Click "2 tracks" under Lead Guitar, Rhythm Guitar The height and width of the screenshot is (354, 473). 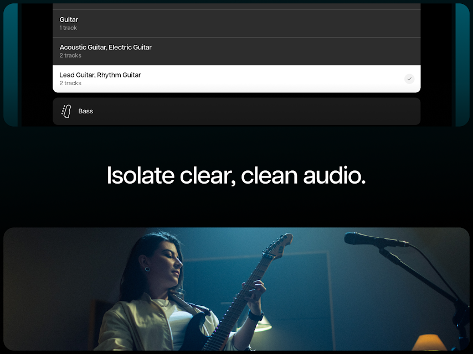tap(70, 83)
